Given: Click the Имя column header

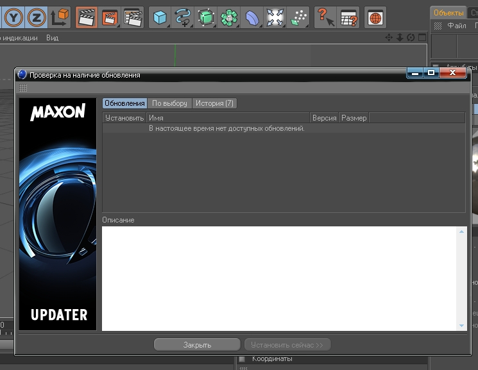Looking at the screenshot, I should (x=228, y=118).
